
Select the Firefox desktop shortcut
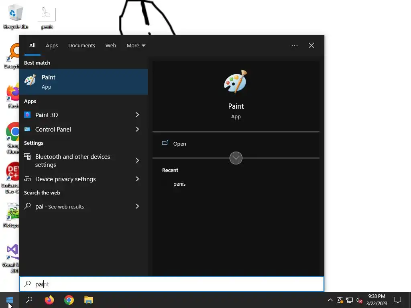pos(12,96)
